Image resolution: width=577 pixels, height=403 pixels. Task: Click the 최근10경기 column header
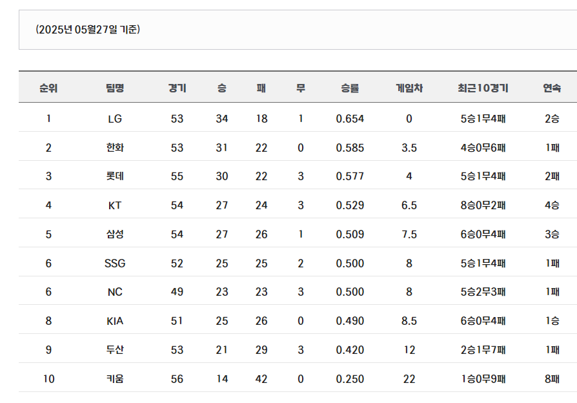pos(483,88)
